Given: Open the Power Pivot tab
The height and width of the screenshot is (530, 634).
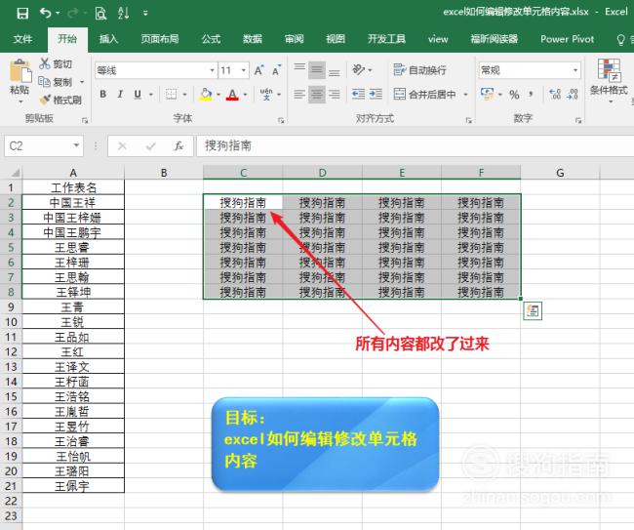Looking at the screenshot, I should 567,39.
